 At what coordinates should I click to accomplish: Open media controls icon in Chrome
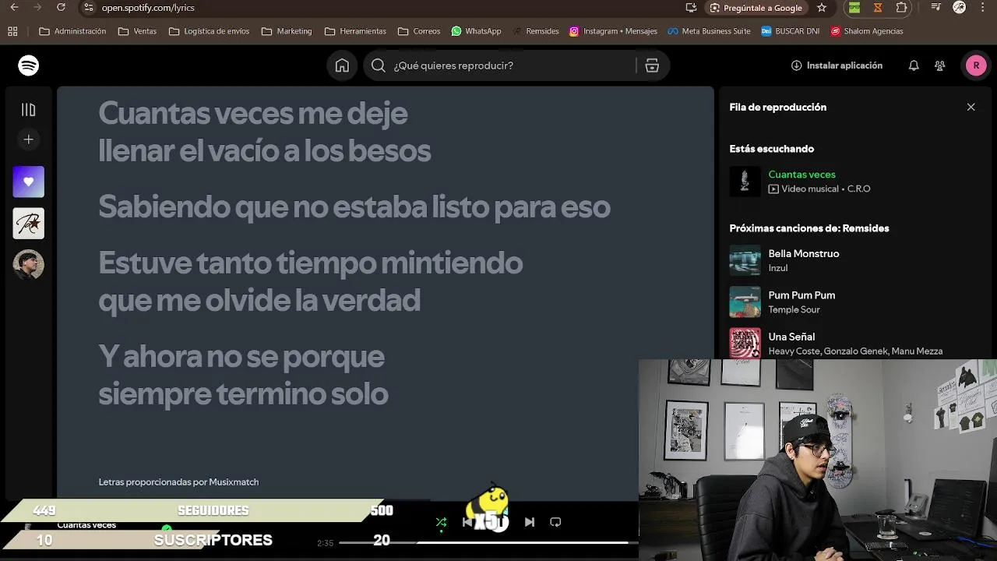tap(935, 8)
